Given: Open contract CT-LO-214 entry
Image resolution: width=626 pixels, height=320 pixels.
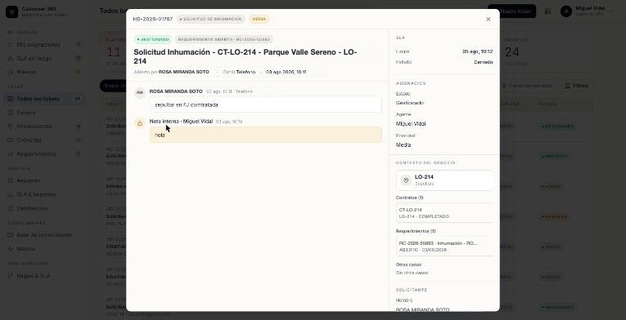Looking at the screenshot, I should tap(444, 213).
